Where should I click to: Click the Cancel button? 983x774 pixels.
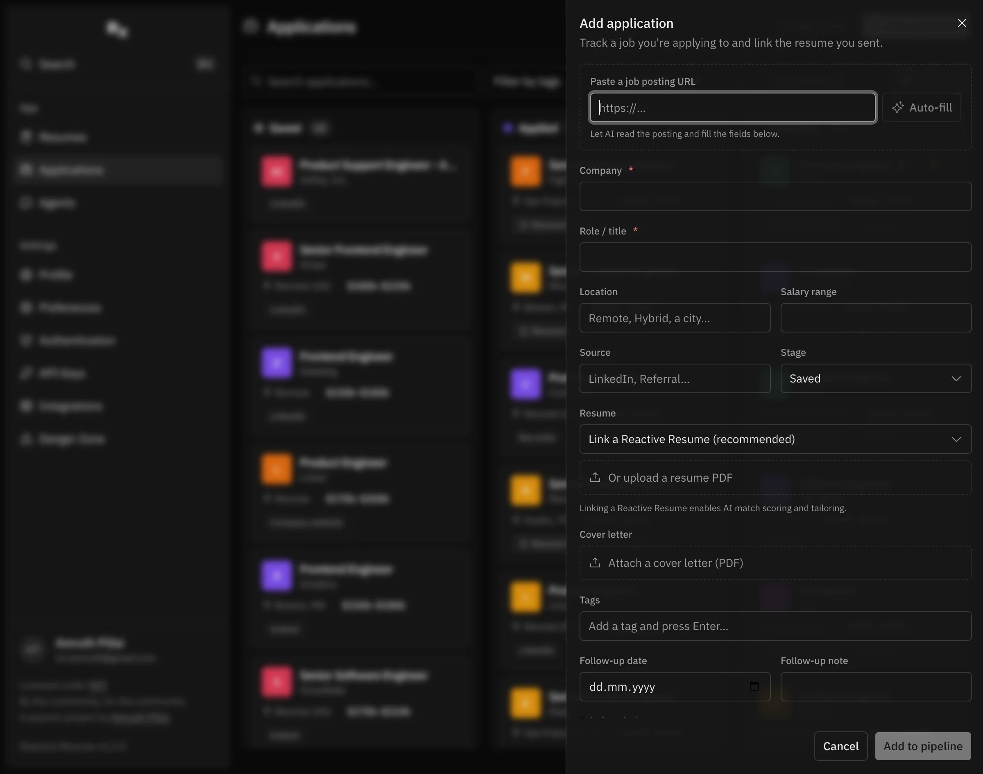tap(840, 746)
